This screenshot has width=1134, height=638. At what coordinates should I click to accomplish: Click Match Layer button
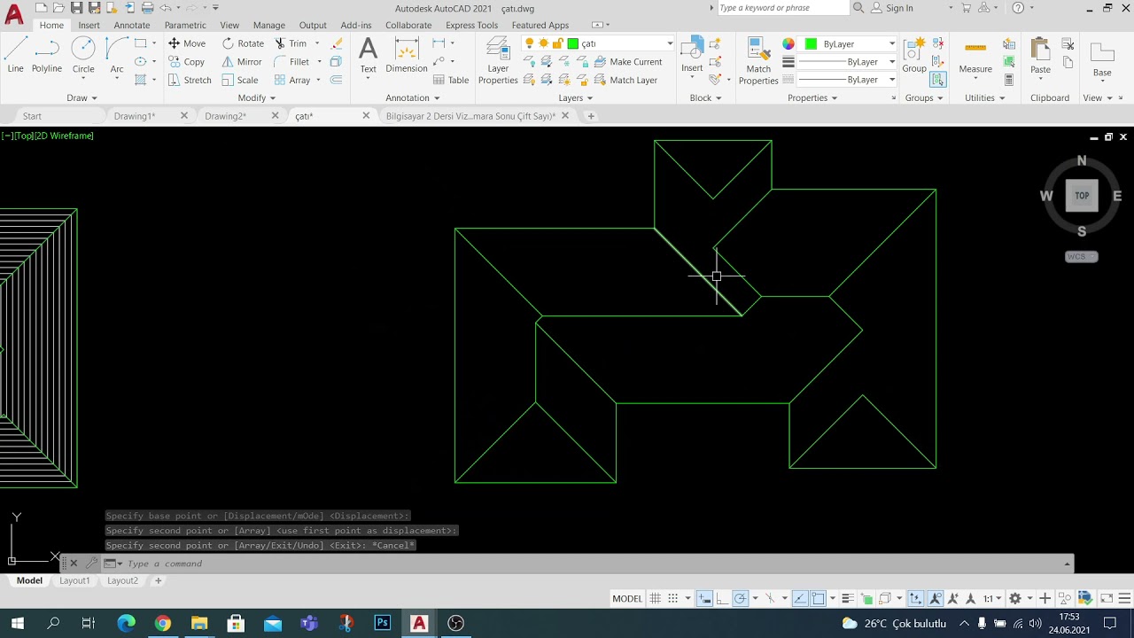coord(625,80)
